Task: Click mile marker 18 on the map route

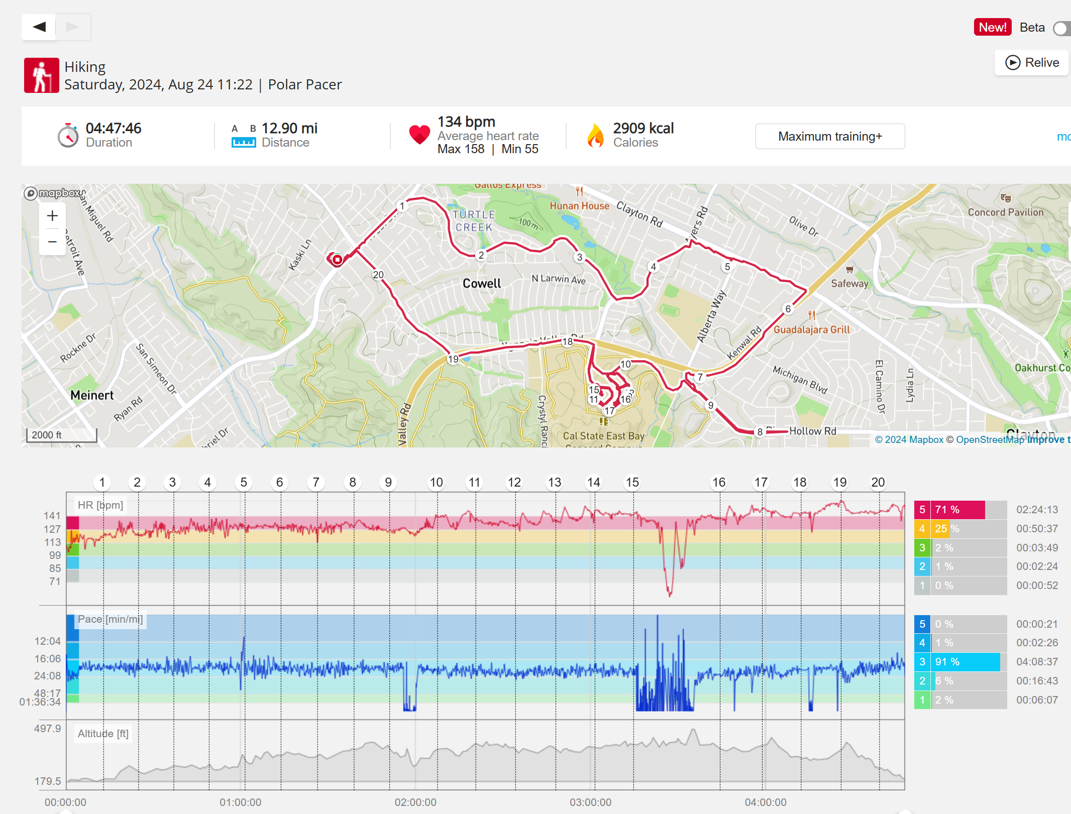Action: [568, 341]
